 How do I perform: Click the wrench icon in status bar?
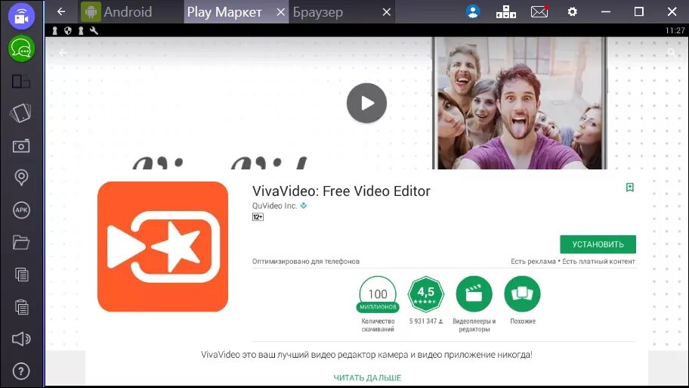[x=94, y=30]
